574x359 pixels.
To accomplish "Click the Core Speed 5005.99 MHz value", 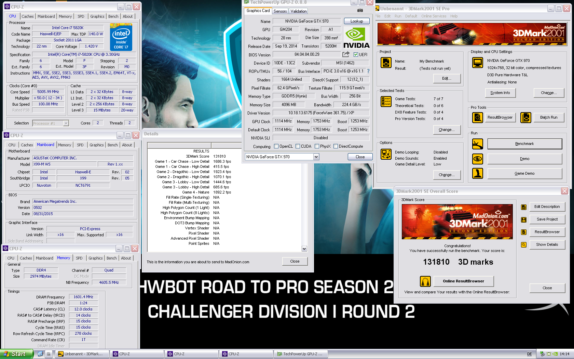I will pos(48,92).
